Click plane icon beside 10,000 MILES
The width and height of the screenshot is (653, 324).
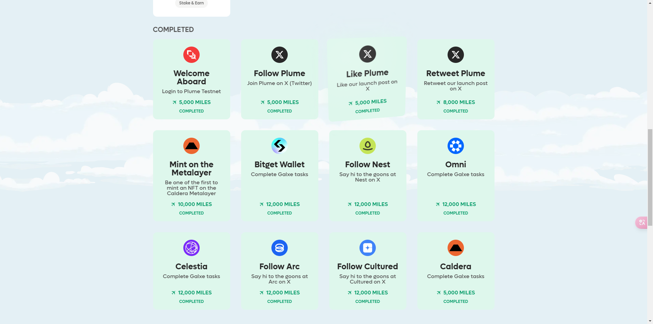pos(173,204)
